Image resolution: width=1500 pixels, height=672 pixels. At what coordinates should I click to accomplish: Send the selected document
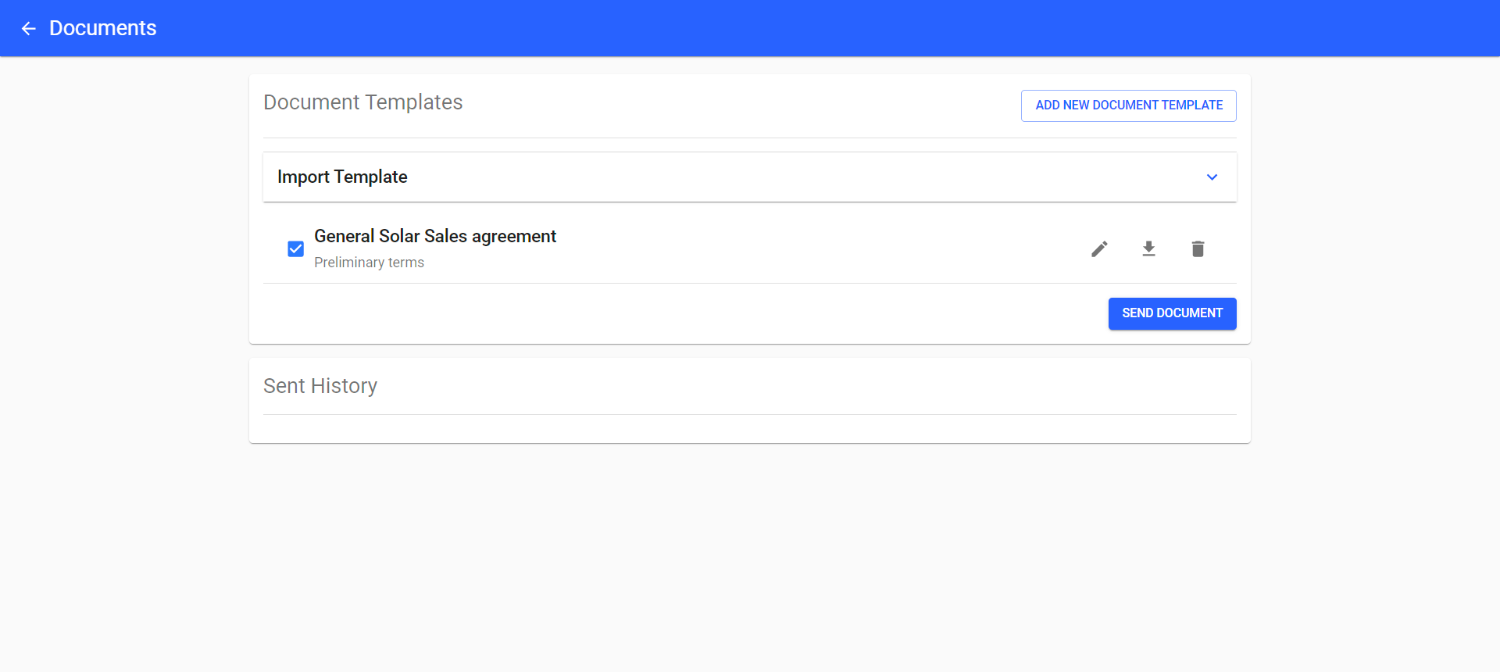click(x=1172, y=313)
